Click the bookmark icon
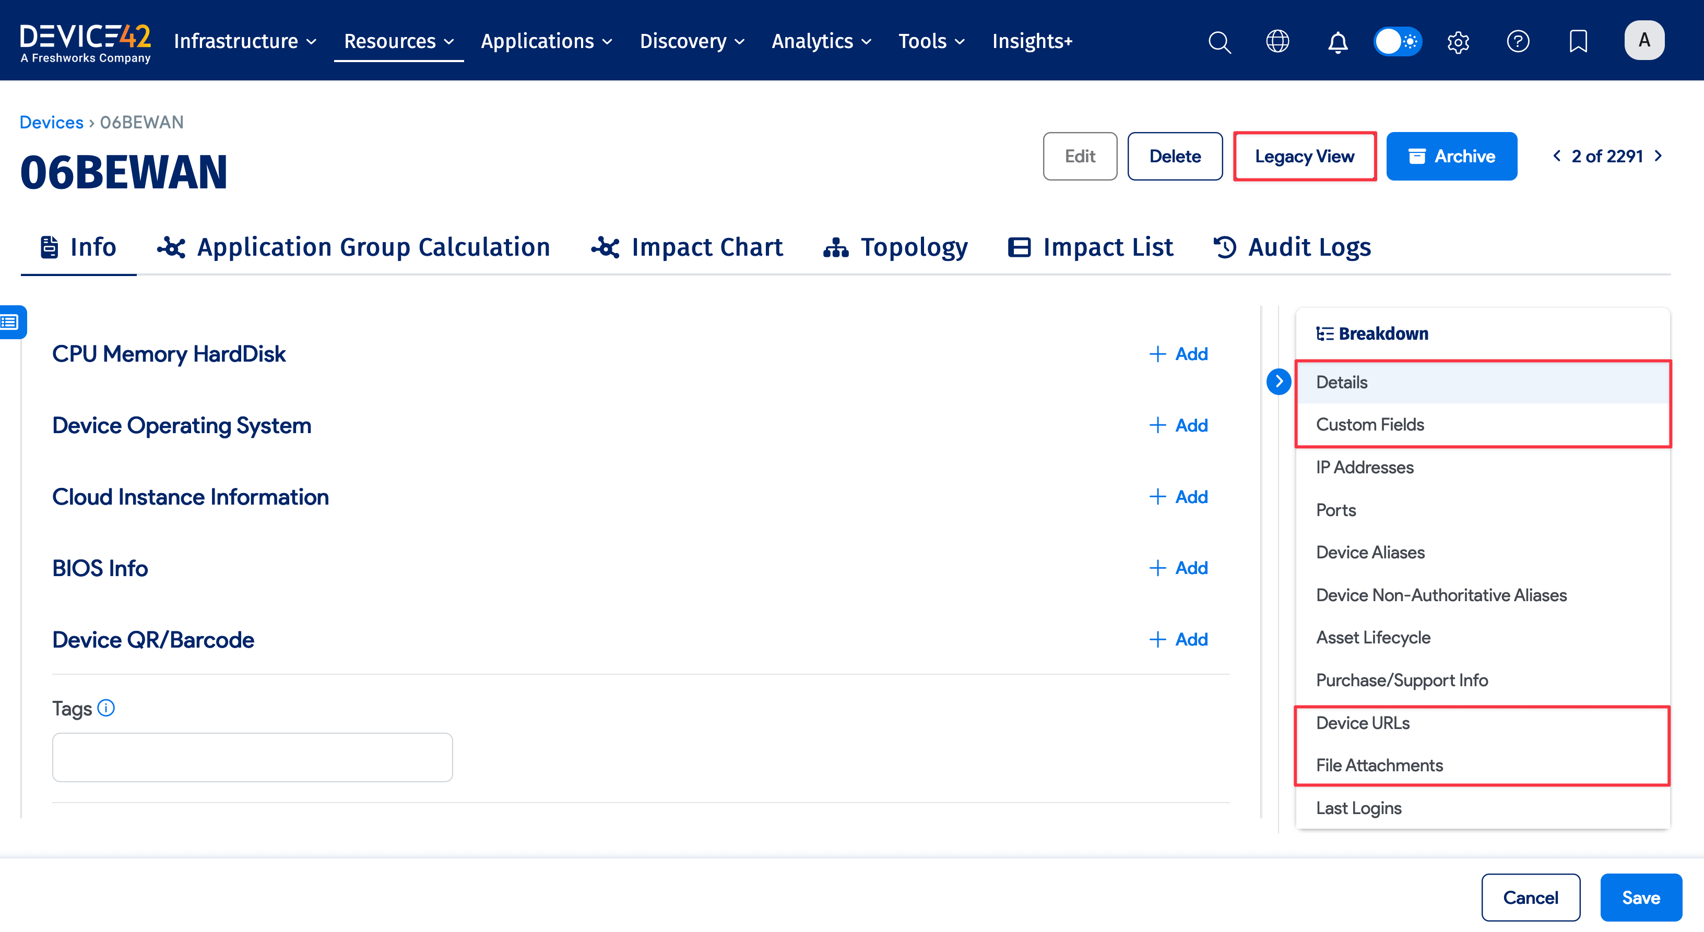Viewport: 1704px width, 932px height. 1578,41
